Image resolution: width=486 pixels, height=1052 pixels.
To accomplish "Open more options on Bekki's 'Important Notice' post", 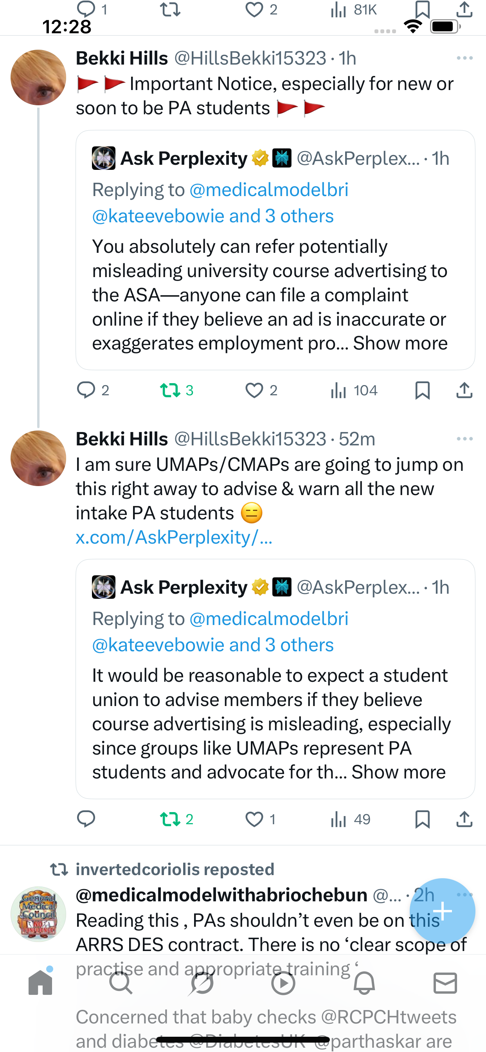I will coord(464,58).
